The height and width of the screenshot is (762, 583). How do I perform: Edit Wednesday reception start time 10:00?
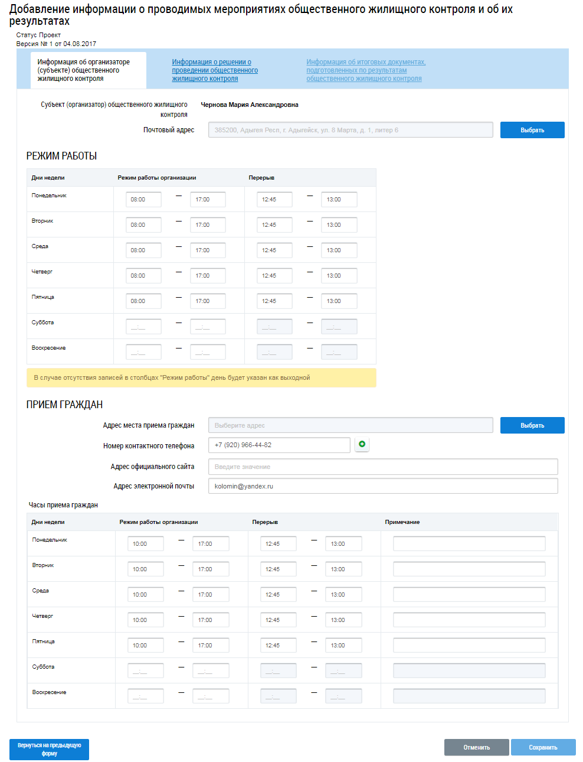[x=145, y=595]
